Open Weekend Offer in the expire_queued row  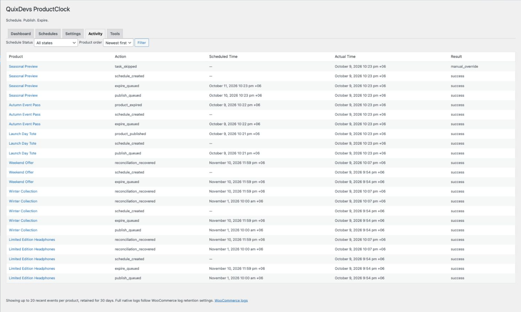pos(21,182)
